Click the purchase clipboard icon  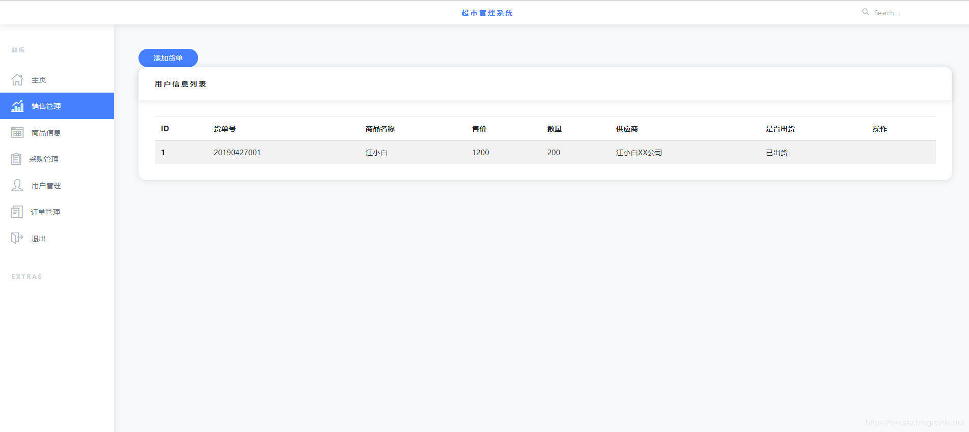pos(16,159)
